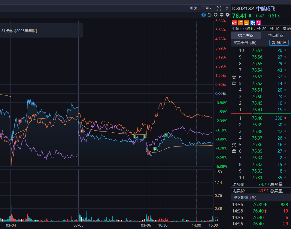The width and height of the screenshot is (291, 229).
Task: Click the 委托明细 button
Action: point(279,43)
